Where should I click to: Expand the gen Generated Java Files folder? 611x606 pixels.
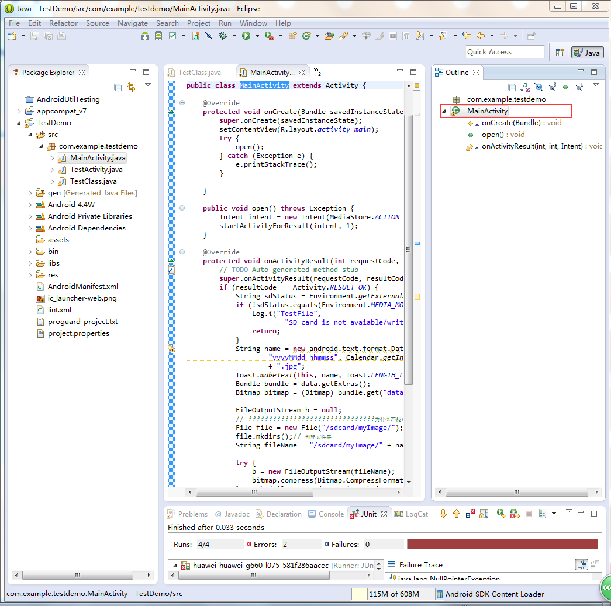(x=30, y=193)
